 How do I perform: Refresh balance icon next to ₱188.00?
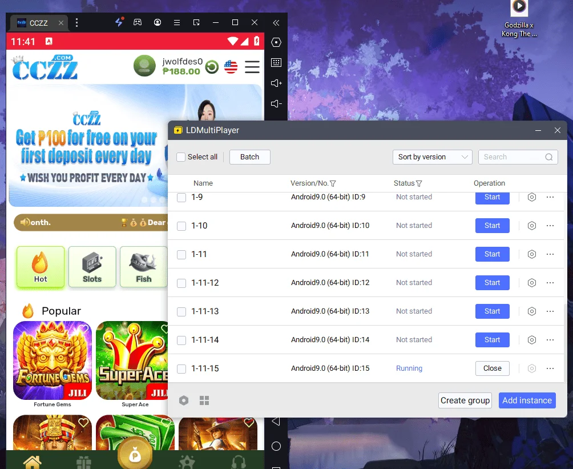click(x=212, y=67)
